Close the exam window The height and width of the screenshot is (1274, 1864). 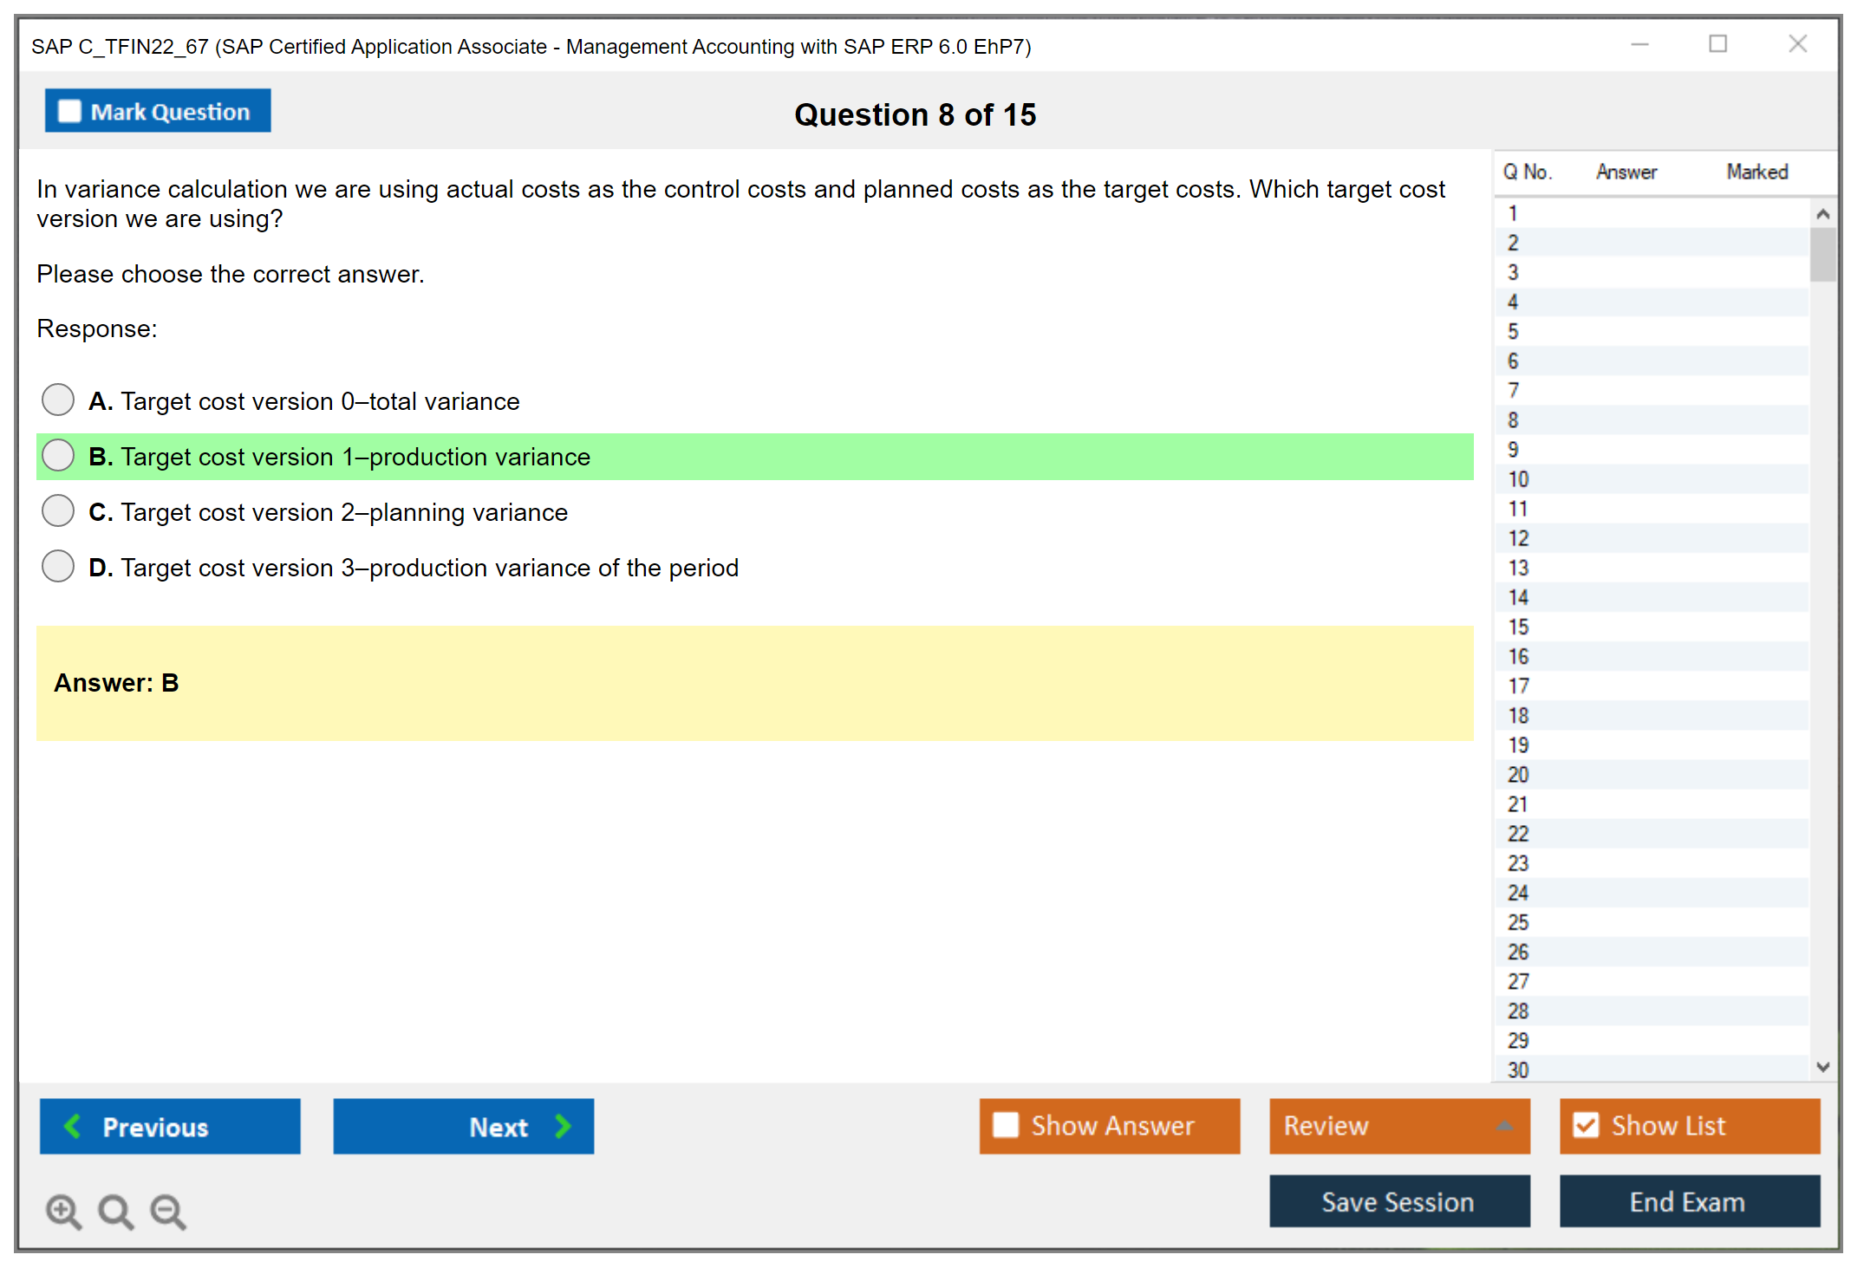(x=1797, y=44)
